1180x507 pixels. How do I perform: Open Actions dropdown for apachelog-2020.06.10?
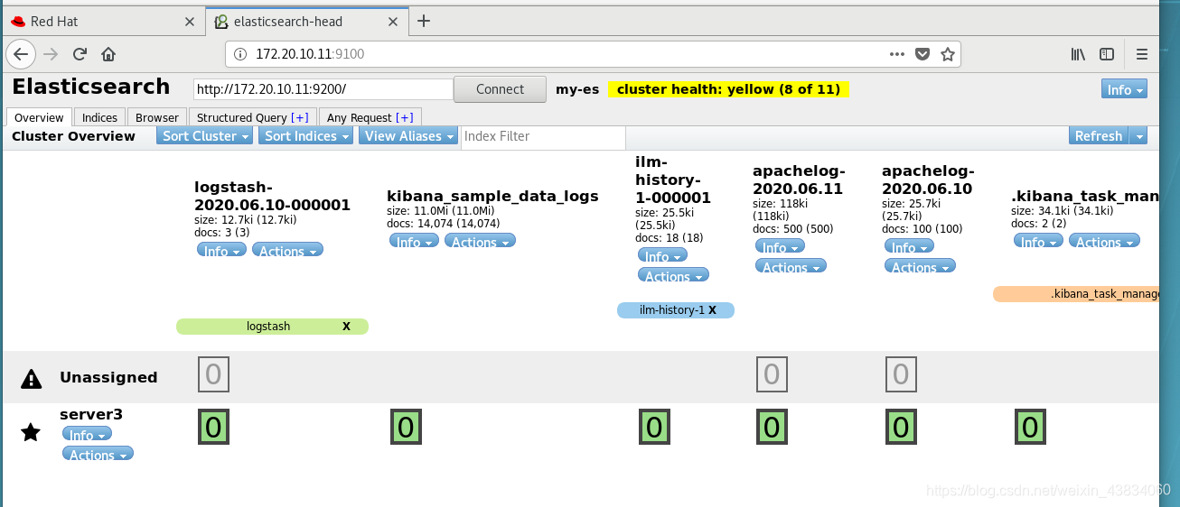tap(920, 266)
